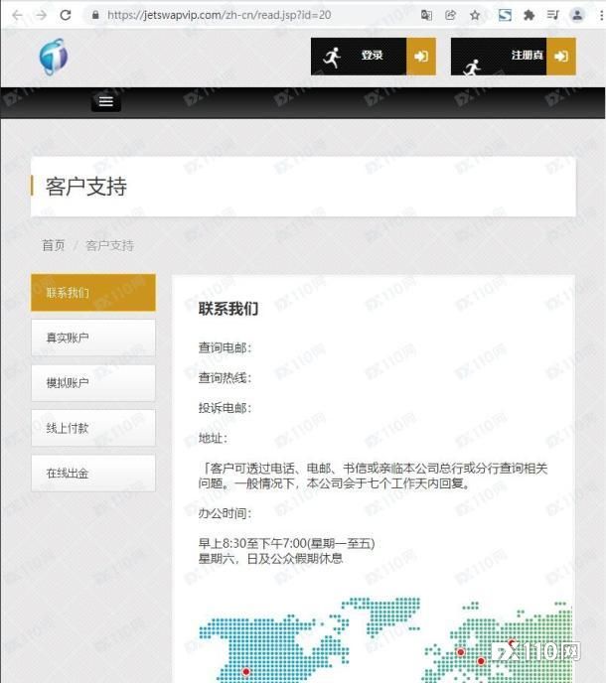Screen dimensions: 606x683
Task: Click the 查询热线 label
Action: click(225, 377)
